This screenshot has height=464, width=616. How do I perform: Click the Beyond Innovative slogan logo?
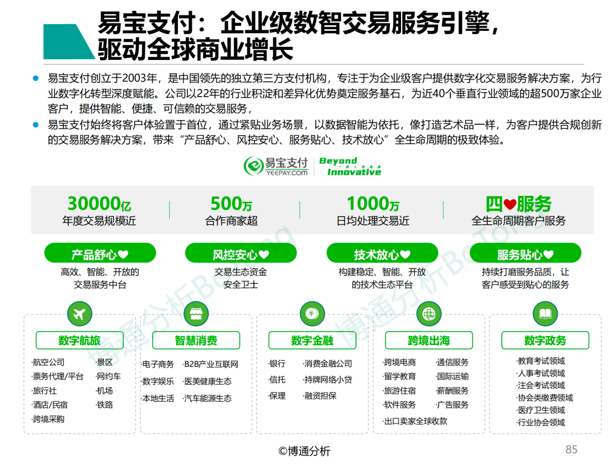pyautogui.click(x=350, y=166)
